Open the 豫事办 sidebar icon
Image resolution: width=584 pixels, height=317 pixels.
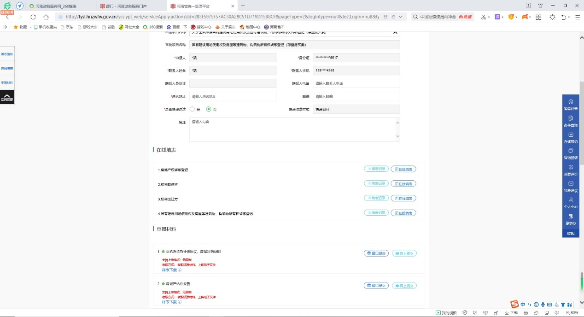(x=571, y=219)
